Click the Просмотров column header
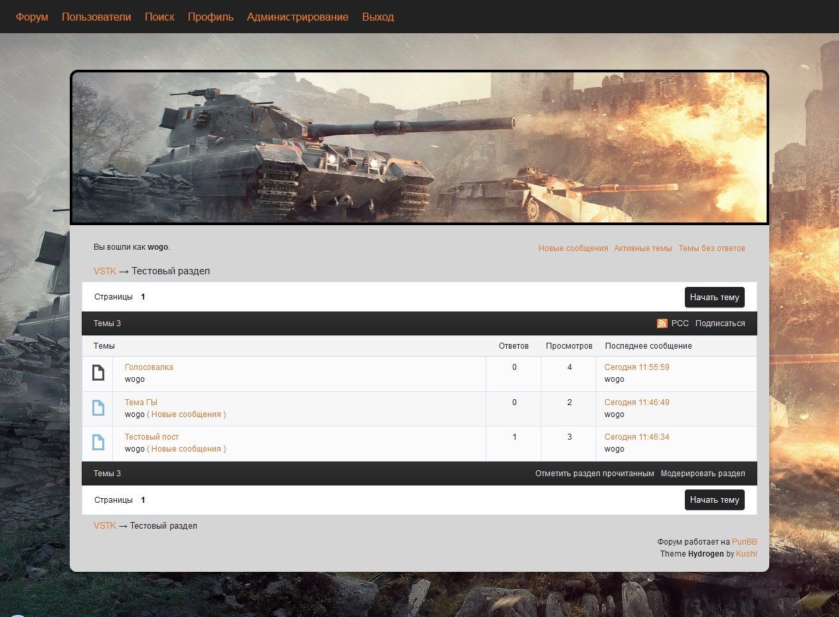The height and width of the screenshot is (617, 839). point(569,346)
